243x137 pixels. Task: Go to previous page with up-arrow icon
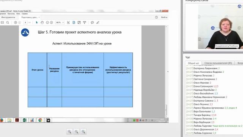pyautogui.click(x=16, y=22)
